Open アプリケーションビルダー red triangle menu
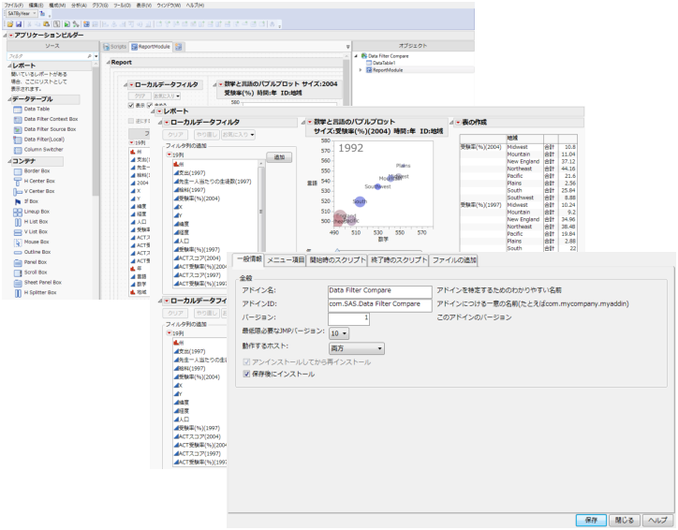 tap(11, 36)
